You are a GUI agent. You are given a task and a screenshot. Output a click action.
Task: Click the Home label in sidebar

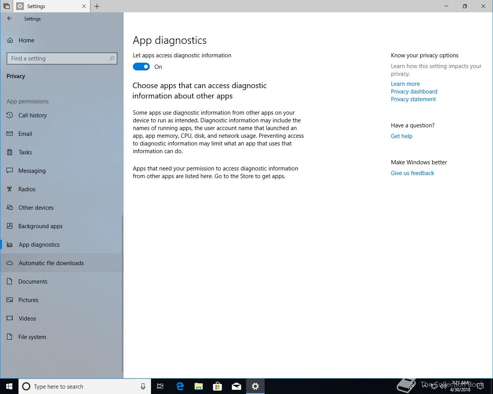click(27, 40)
